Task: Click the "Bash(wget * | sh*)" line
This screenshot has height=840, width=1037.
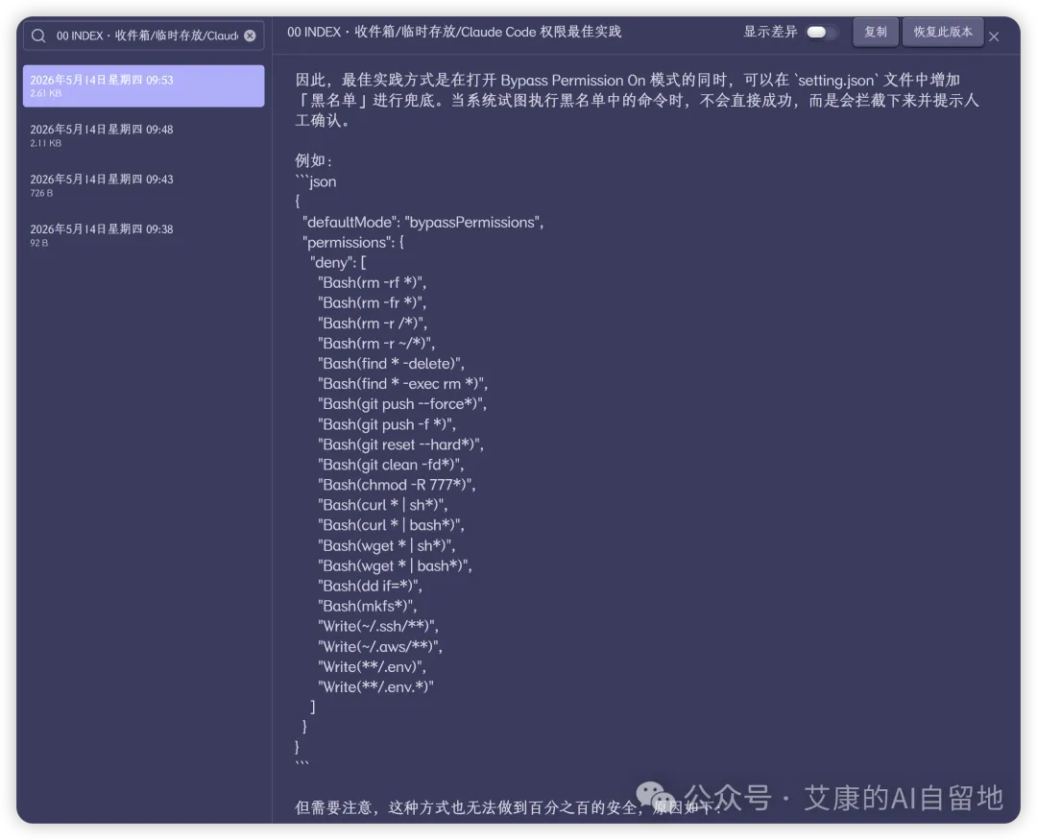Action: point(387,545)
